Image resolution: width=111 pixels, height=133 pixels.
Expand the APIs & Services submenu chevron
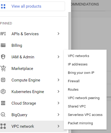point(59,34)
